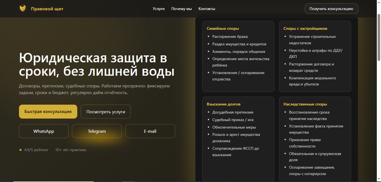Select Восстановление срока принятия наследства item
Image resolution: width=381 pixels, height=182 pixels.
(309, 115)
